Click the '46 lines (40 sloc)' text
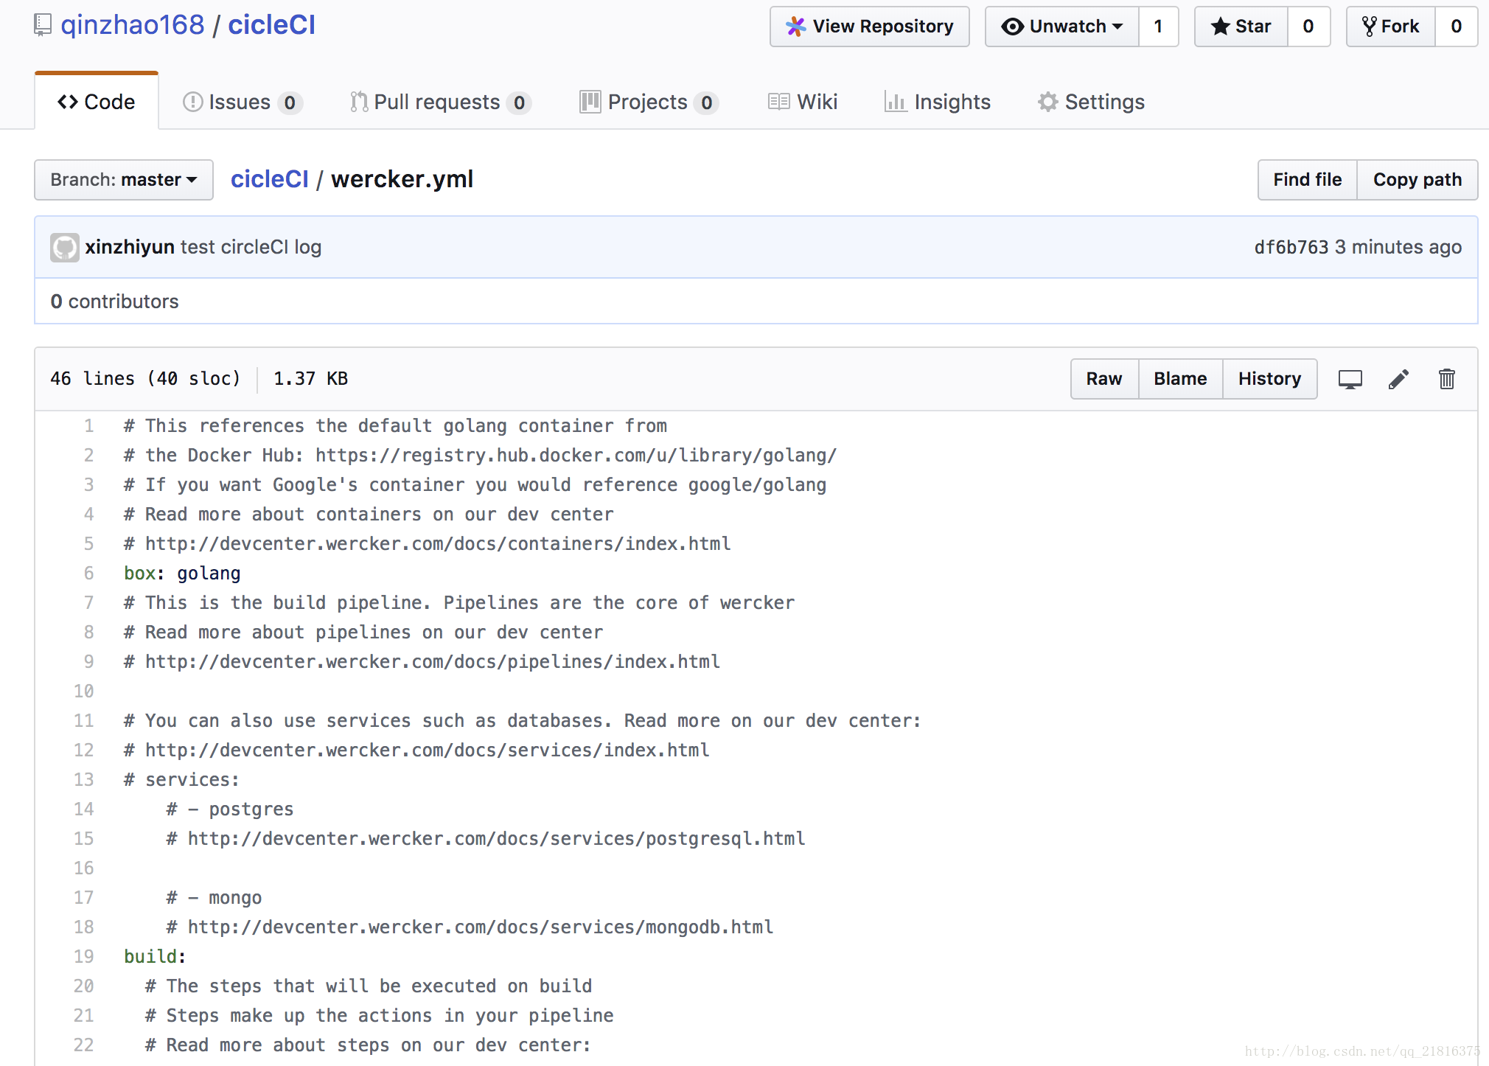 pyautogui.click(x=145, y=379)
